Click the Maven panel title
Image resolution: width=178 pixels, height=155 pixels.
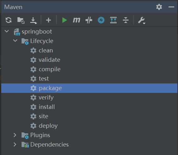pos(13,7)
